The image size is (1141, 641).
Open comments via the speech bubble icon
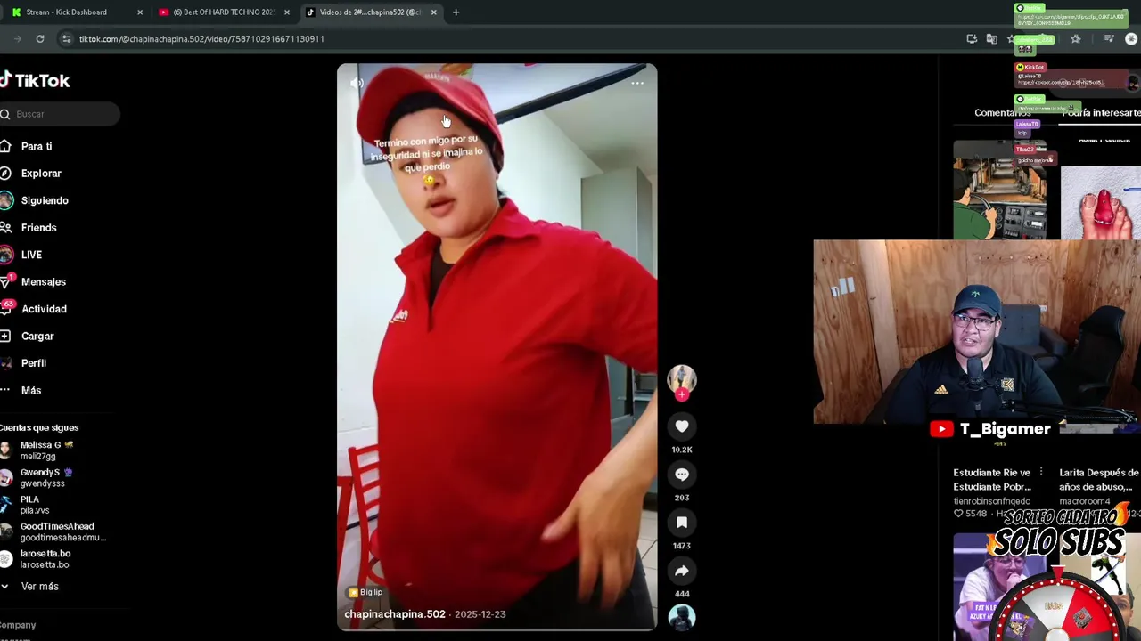[x=682, y=475]
